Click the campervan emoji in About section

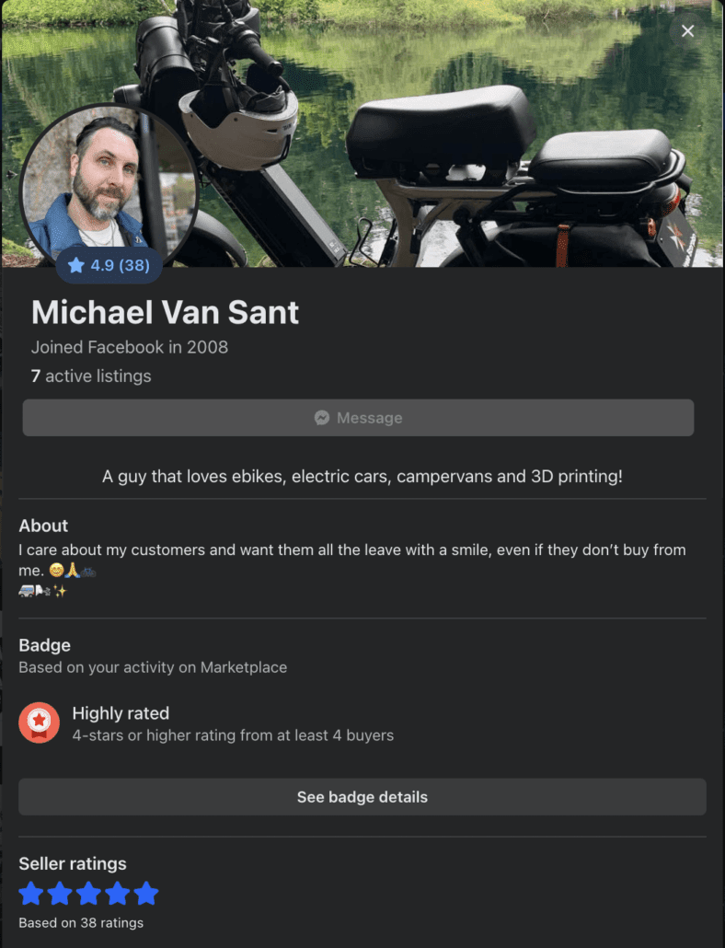[26, 591]
